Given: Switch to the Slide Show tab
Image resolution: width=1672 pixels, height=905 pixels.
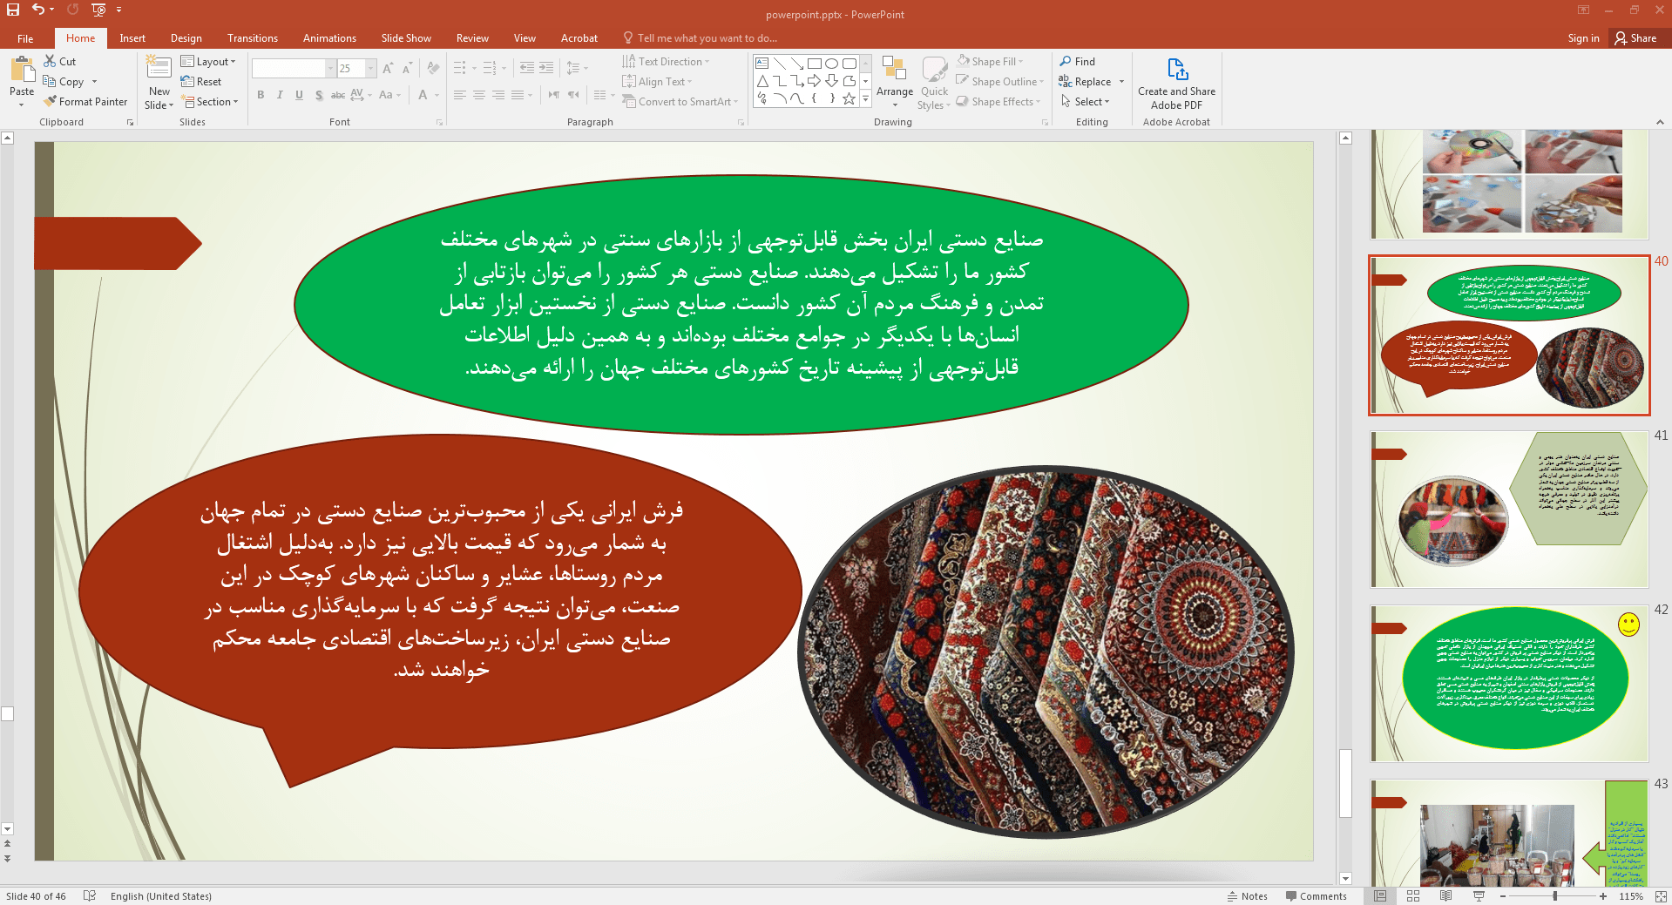Looking at the screenshot, I should point(406,38).
